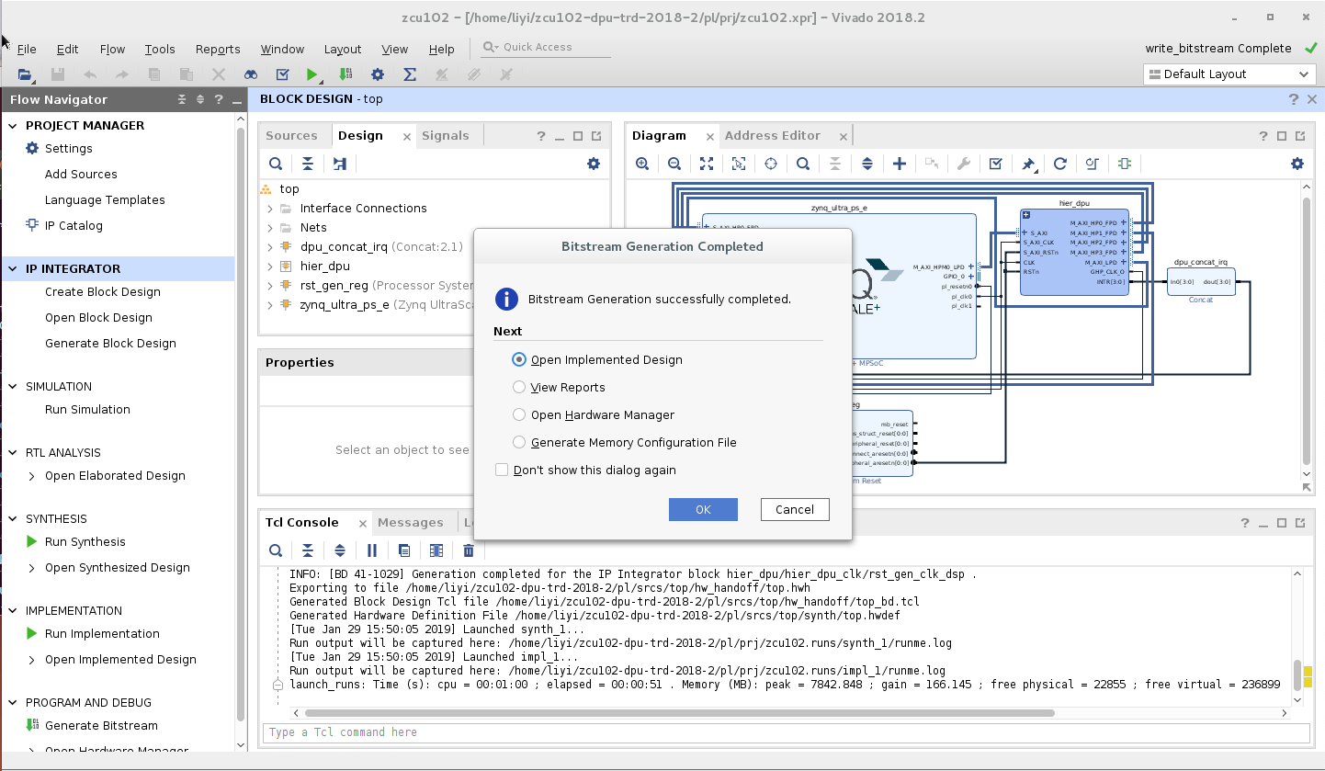Click the Add IP plus icon
Viewport: 1325px width, 771px height.
[x=900, y=164]
